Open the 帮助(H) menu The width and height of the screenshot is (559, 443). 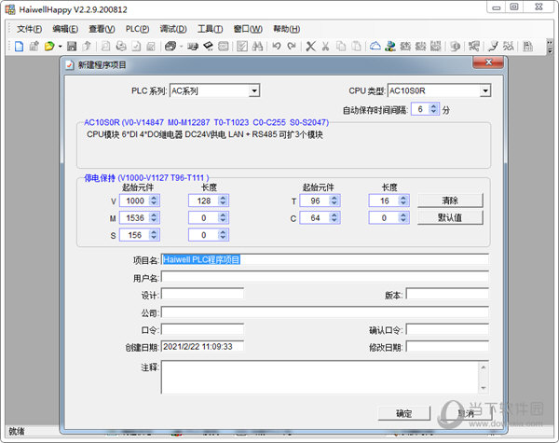pyautogui.click(x=286, y=29)
